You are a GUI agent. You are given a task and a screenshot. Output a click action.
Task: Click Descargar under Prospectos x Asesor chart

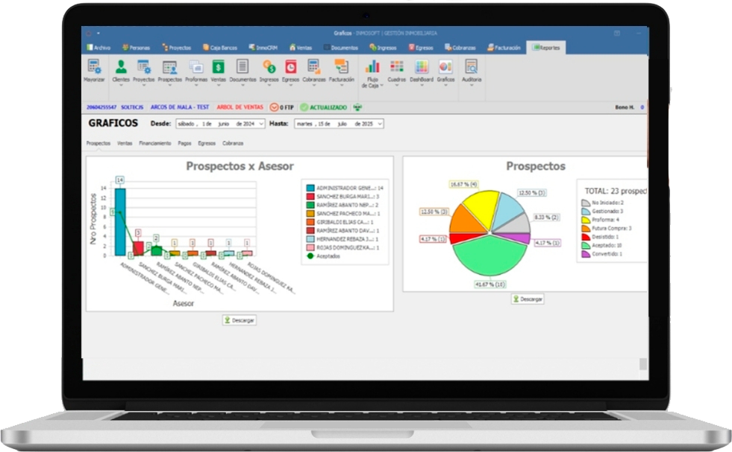[239, 320]
